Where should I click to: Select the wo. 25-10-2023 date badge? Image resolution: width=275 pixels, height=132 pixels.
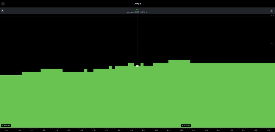(6, 126)
